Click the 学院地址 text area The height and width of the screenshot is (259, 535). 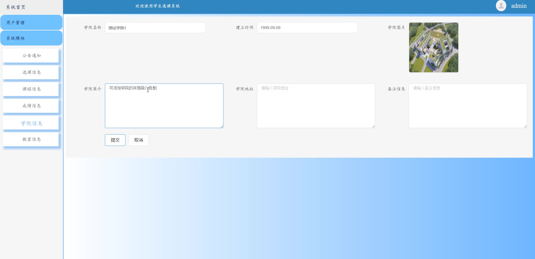point(316,106)
